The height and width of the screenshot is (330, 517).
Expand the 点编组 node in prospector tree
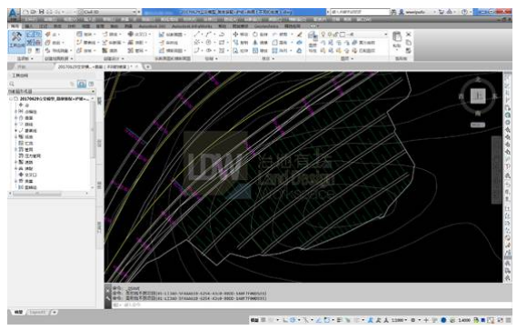pyautogui.click(x=15, y=112)
